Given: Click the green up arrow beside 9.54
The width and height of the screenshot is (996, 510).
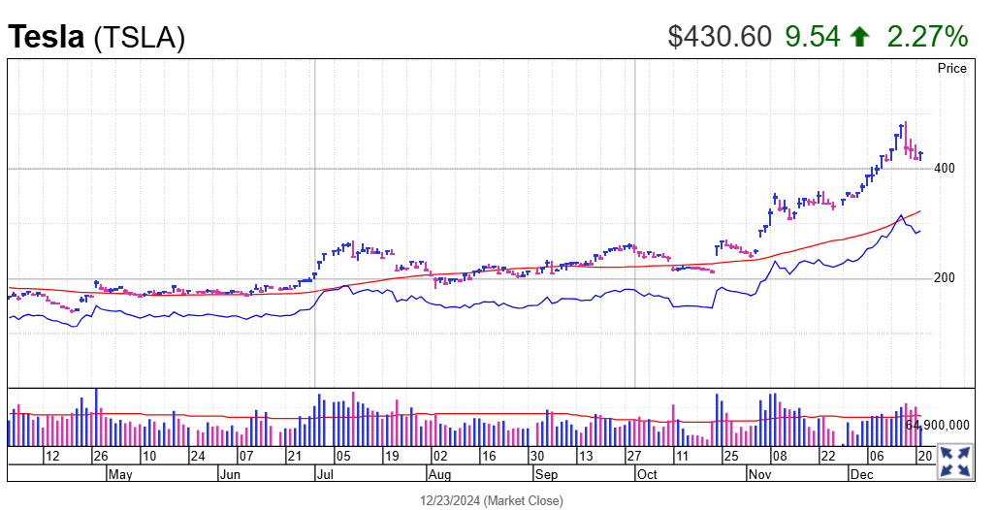Looking at the screenshot, I should click(x=859, y=37).
